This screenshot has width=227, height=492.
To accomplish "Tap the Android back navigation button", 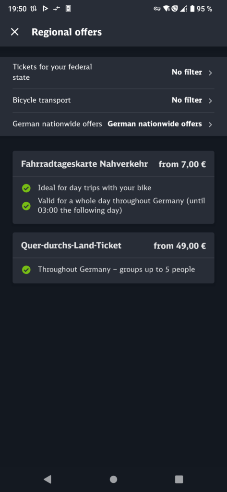I will click(x=48, y=479).
